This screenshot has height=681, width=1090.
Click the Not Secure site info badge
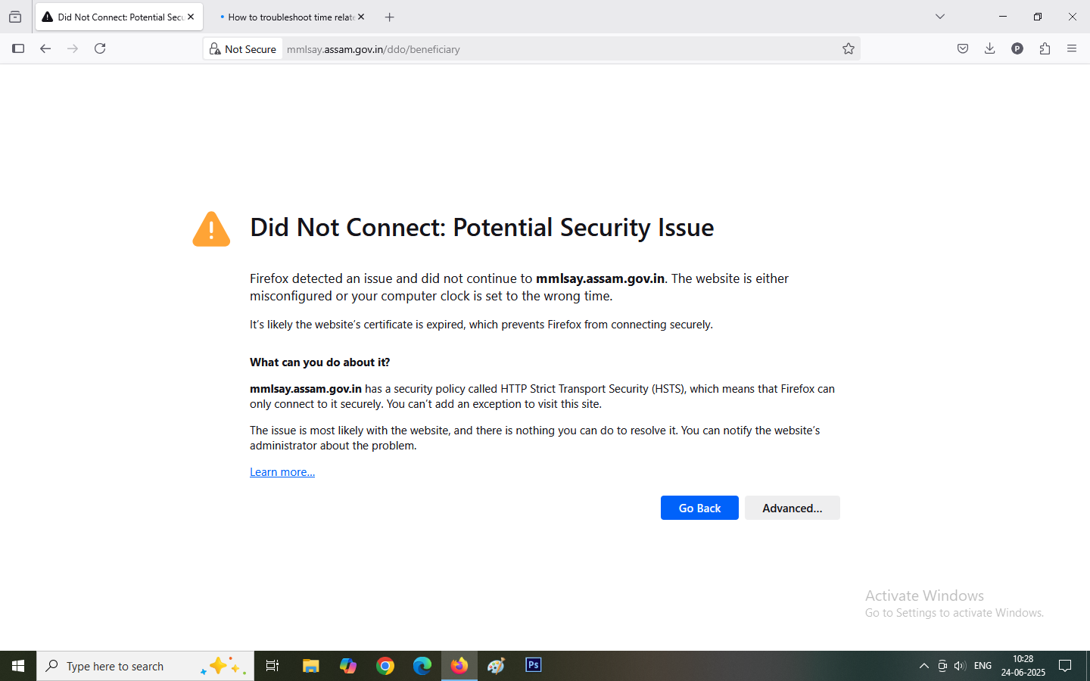point(243,49)
